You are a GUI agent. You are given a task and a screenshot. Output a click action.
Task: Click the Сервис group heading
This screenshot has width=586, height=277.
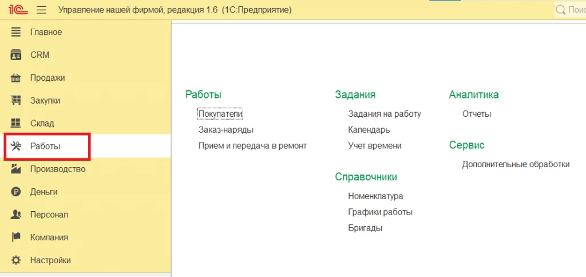[x=467, y=145]
